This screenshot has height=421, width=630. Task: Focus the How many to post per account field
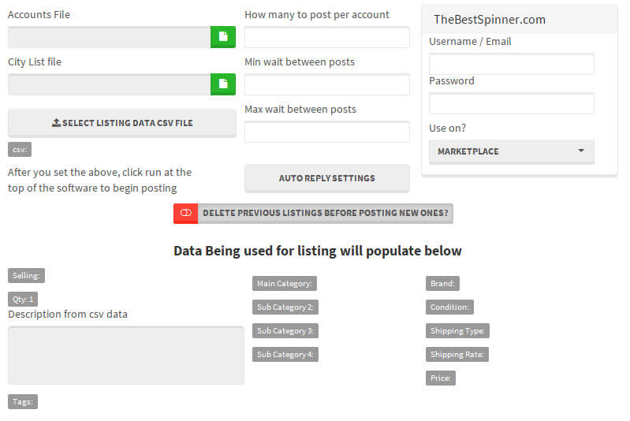click(326, 37)
